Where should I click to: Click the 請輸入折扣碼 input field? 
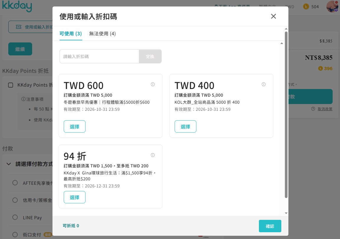click(99, 56)
